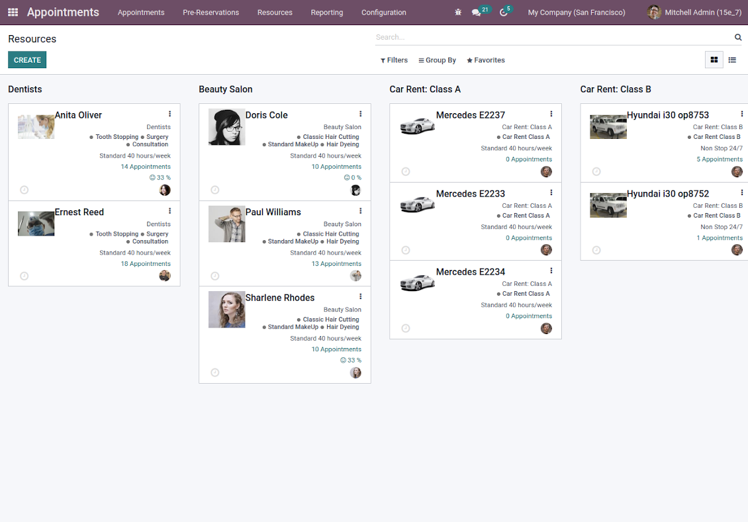Click activity clock on Mercedes E2237 card

coord(406,171)
